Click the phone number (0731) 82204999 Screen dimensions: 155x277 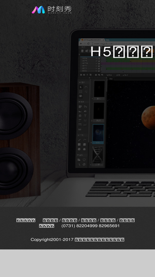(x=79, y=226)
